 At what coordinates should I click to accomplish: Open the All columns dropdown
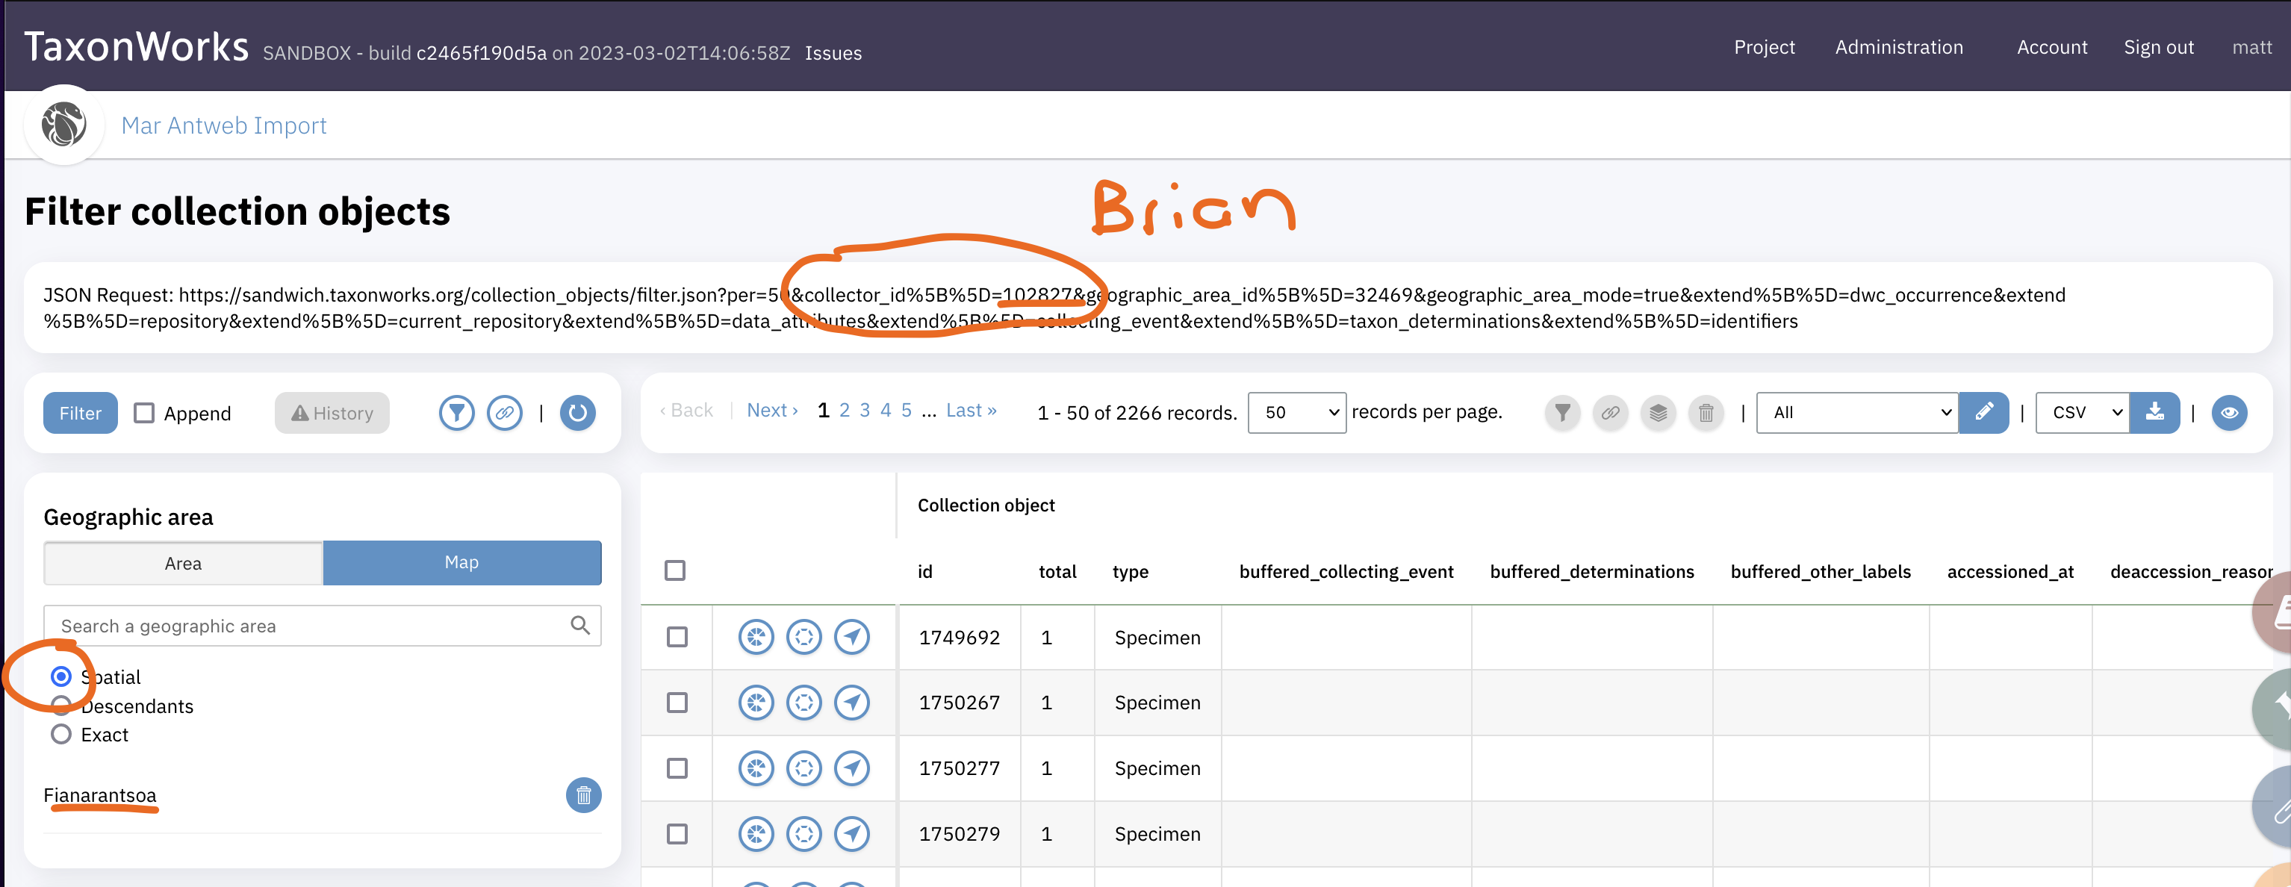point(1857,412)
